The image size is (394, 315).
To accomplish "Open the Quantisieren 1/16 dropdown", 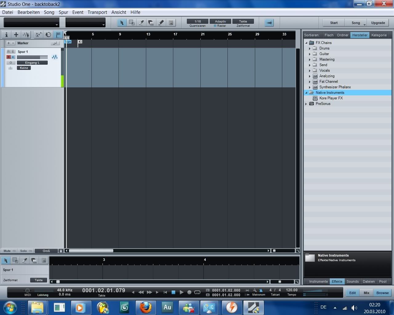I will pos(198,21).
